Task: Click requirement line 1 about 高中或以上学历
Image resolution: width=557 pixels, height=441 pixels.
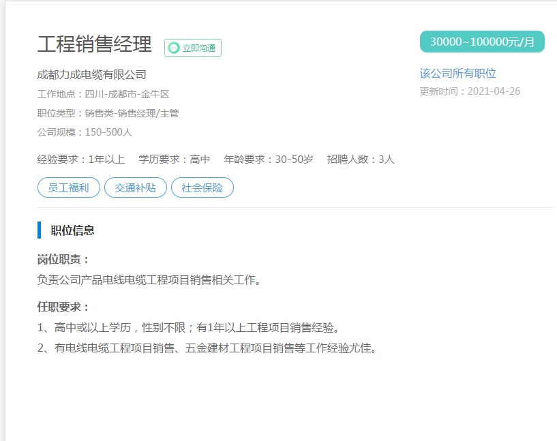Action: coord(188,327)
